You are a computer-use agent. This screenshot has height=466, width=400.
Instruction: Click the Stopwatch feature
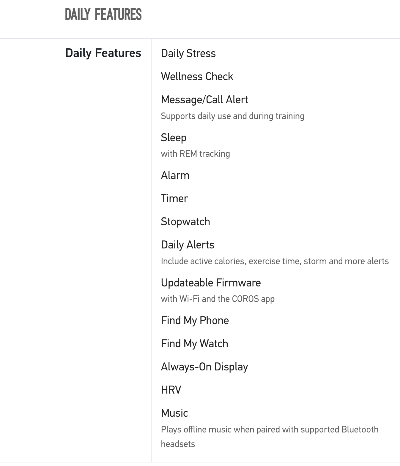[185, 222]
